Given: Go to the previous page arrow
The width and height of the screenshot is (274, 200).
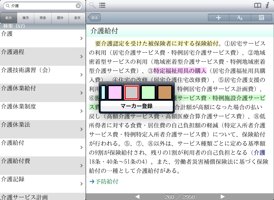Looking at the screenshot, I should tap(137, 197).
